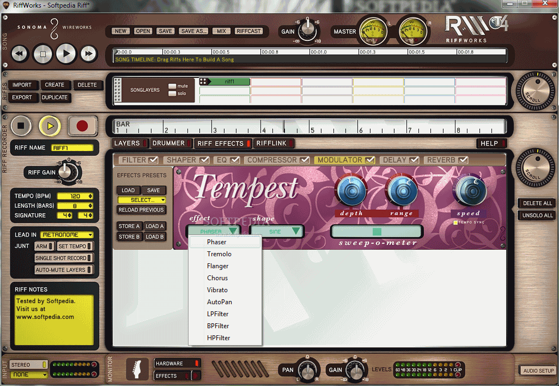The image size is (559, 386).
Task: Stop song playback in the Song section
Action: click(43, 54)
